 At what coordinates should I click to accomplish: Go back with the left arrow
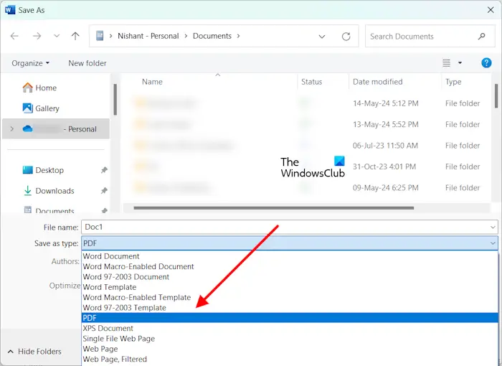tap(14, 36)
